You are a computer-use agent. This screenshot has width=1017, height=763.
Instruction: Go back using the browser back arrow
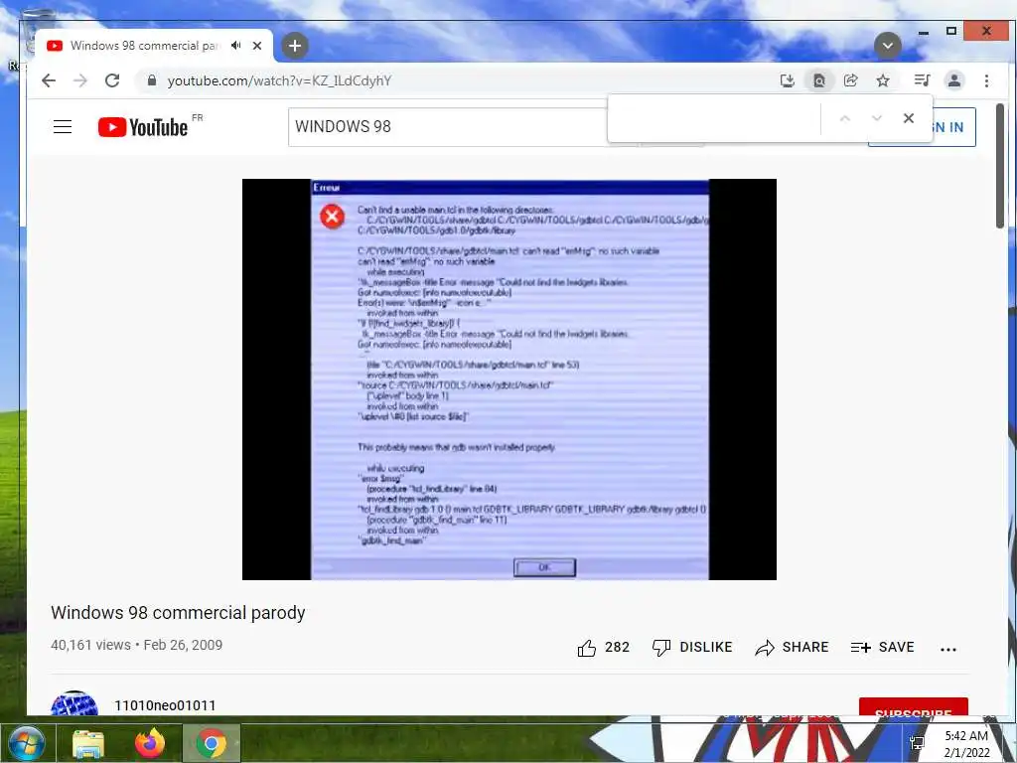pyautogui.click(x=49, y=80)
